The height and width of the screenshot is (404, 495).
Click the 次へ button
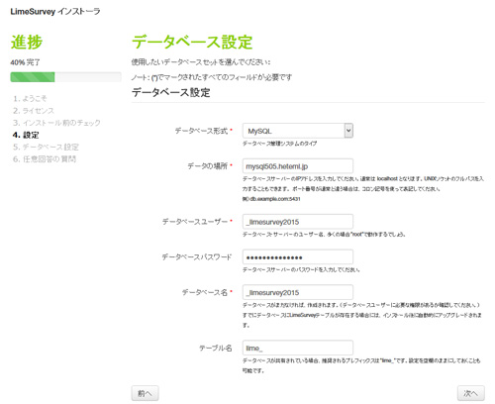pyautogui.click(x=471, y=393)
